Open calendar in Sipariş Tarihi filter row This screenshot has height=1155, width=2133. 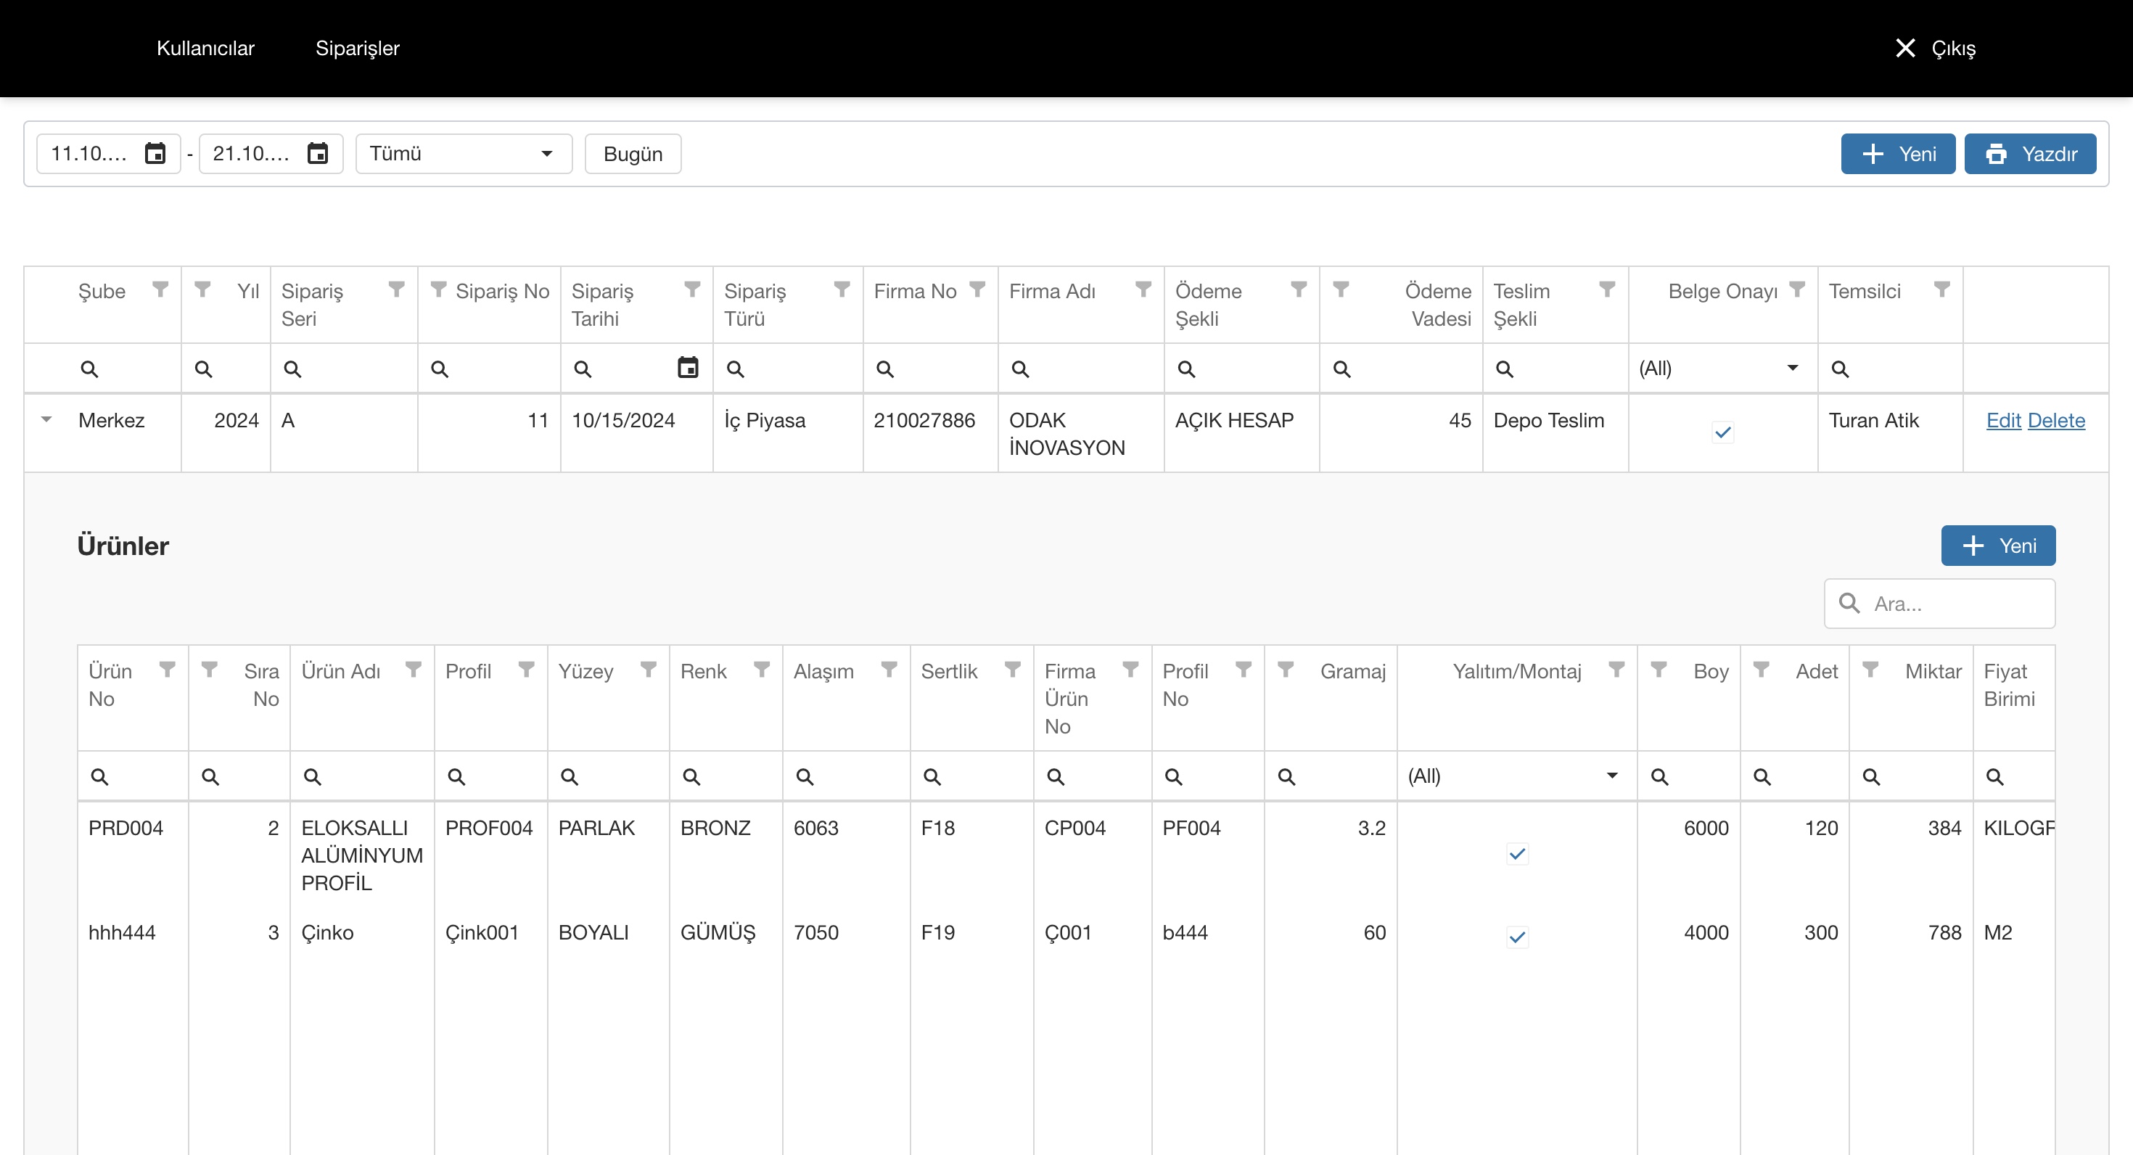(687, 368)
